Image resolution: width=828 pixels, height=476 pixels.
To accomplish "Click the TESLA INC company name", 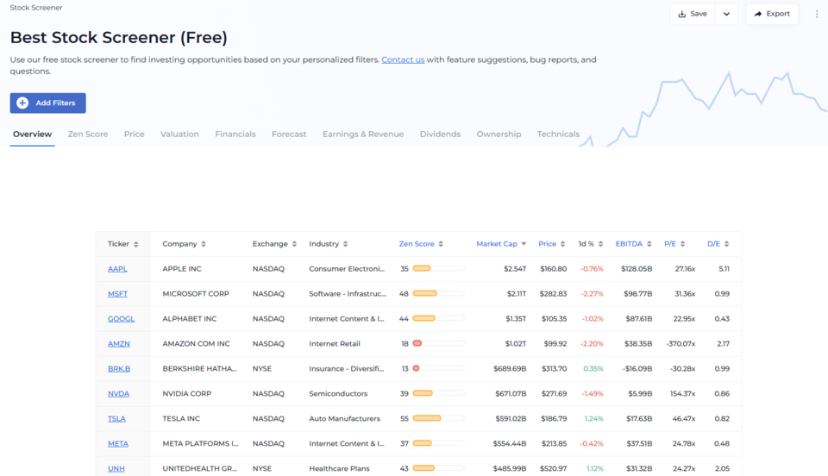I will [181, 418].
